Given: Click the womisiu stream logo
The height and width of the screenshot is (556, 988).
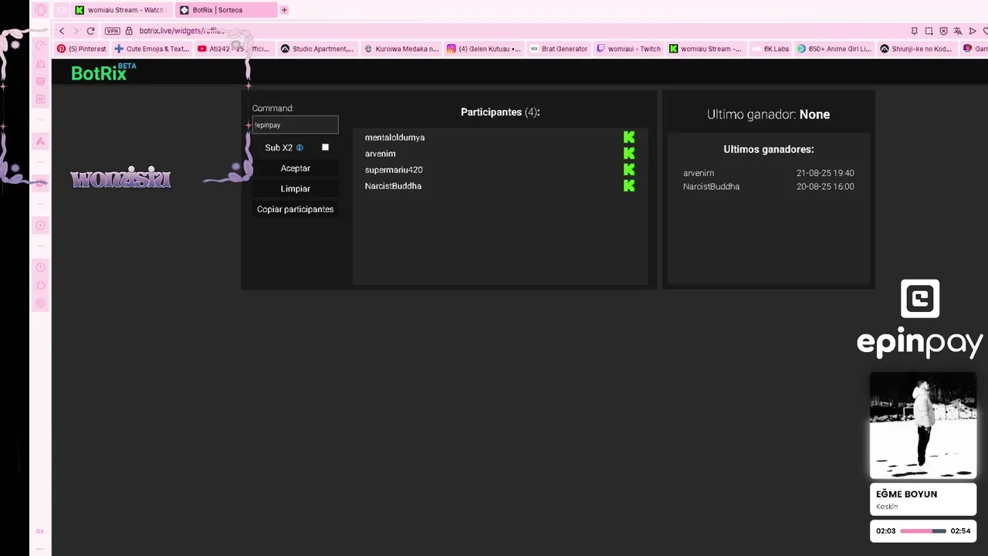Looking at the screenshot, I should (x=120, y=178).
